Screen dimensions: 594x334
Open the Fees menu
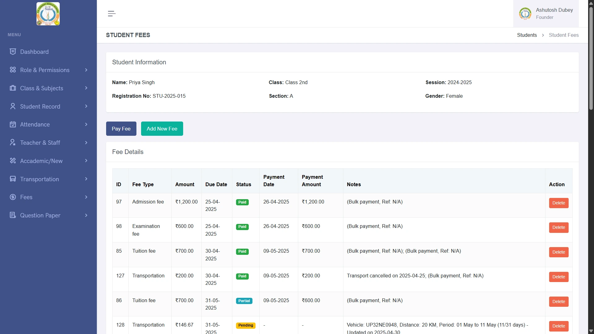[x=48, y=197]
